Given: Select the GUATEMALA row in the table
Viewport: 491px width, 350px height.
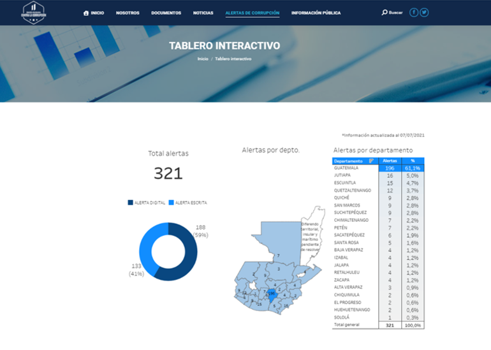Looking at the screenshot, I should click(377, 168).
